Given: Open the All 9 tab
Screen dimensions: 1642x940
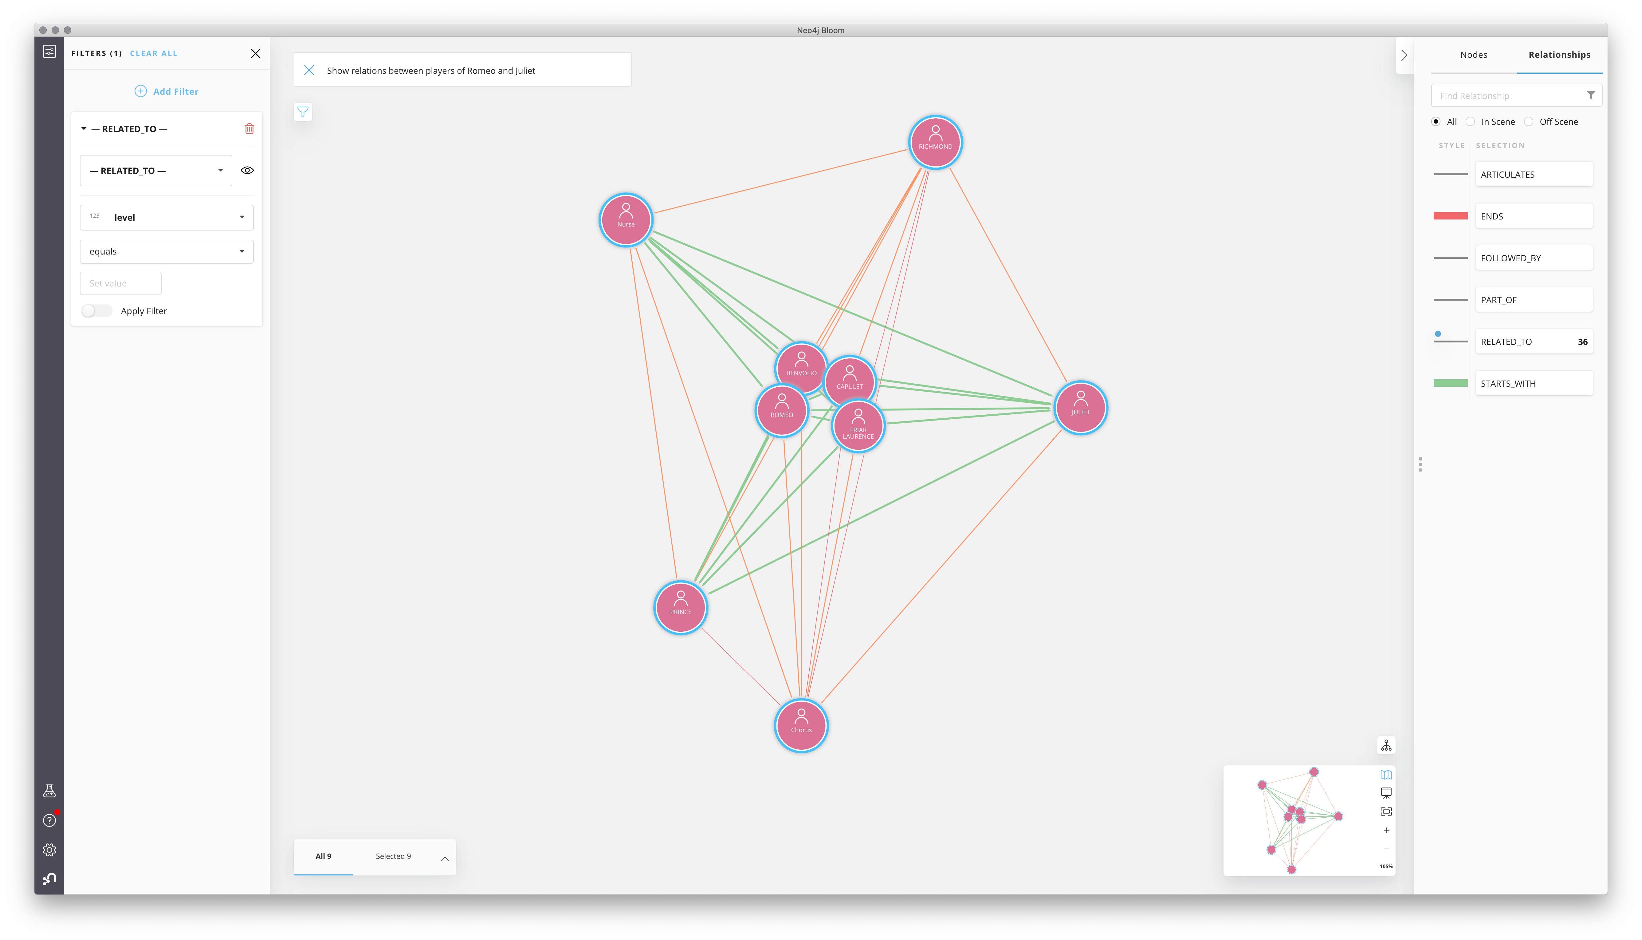Looking at the screenshot, I should [323, 857].
